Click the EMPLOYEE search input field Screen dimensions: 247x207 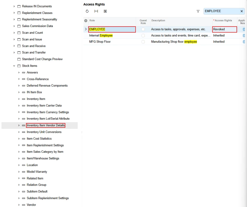pos(222,11)
